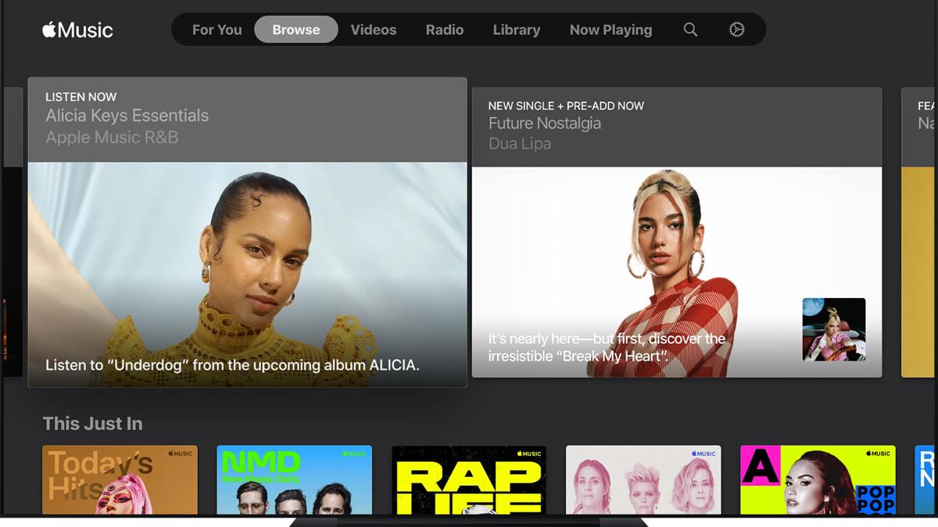This screenshot has height=527, width=938.
Task: Select the highlighted Browse tab
Action: click(x=295, y=30)
